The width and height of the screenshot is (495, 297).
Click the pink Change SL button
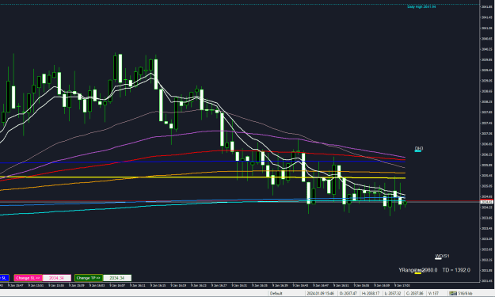pyautogui.click(x=28, y=278)
